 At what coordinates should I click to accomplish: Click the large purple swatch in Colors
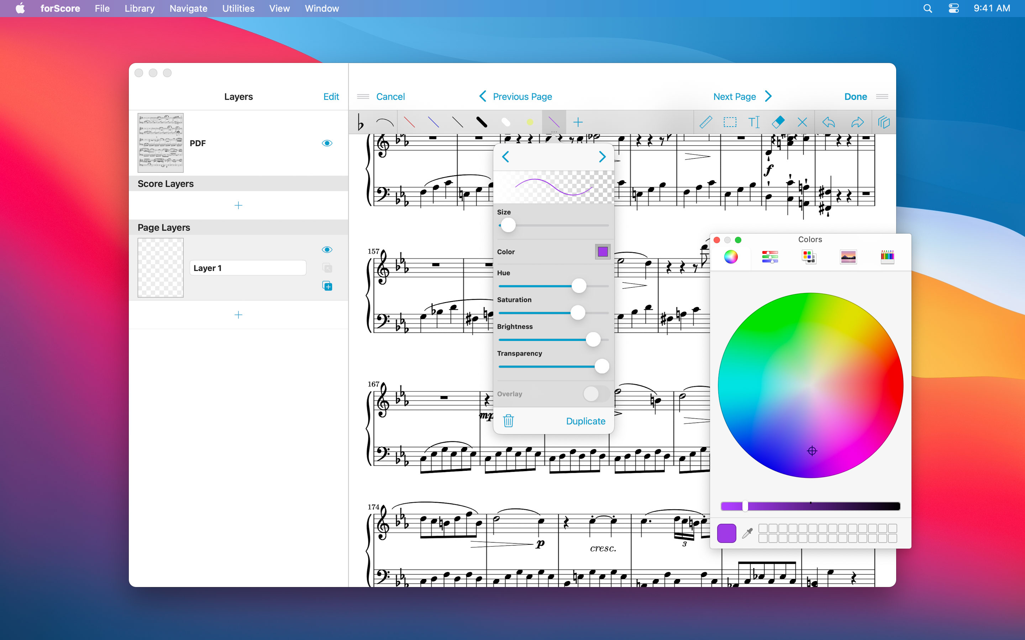click(726, 533)
